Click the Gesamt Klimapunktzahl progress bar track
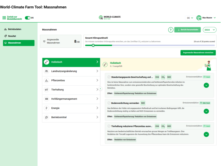 (x=150, y=45)
